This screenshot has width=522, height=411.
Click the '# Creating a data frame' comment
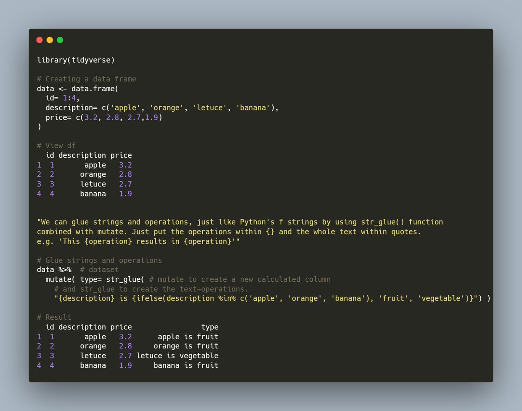(87, 79)
